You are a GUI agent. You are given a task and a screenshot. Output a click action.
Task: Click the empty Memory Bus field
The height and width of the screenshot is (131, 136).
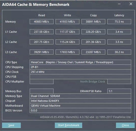tap(42, 91)
